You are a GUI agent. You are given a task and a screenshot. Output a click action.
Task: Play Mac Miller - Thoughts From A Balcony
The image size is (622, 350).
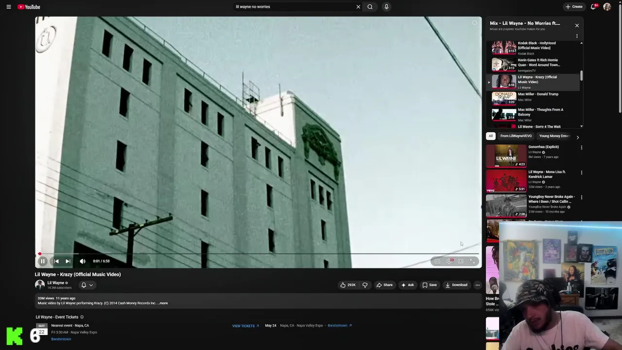[x=533, y=114]
